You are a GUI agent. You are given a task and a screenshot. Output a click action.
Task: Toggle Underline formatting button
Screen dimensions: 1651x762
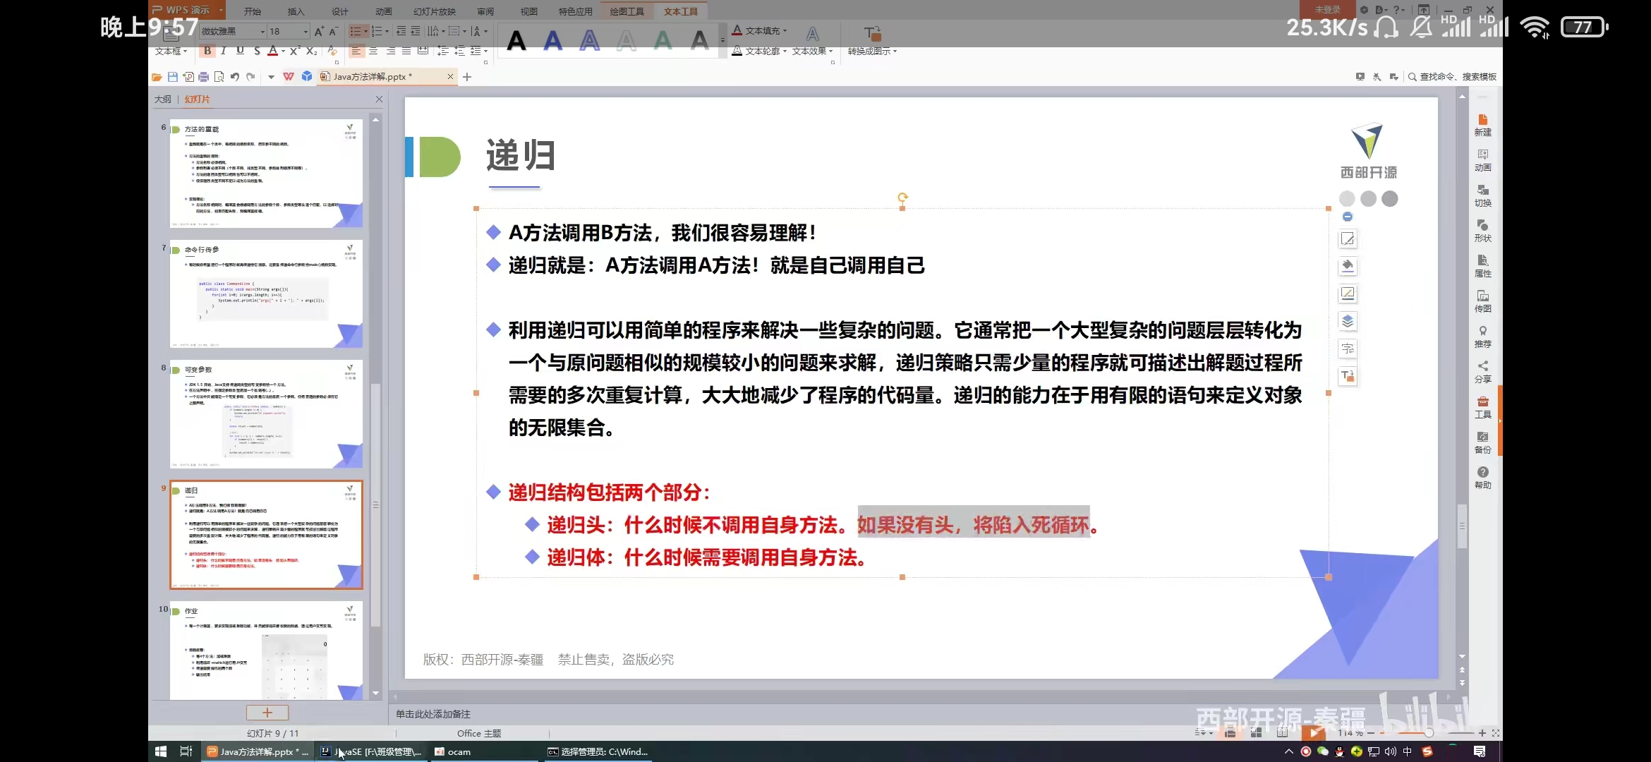coord(240,51)
